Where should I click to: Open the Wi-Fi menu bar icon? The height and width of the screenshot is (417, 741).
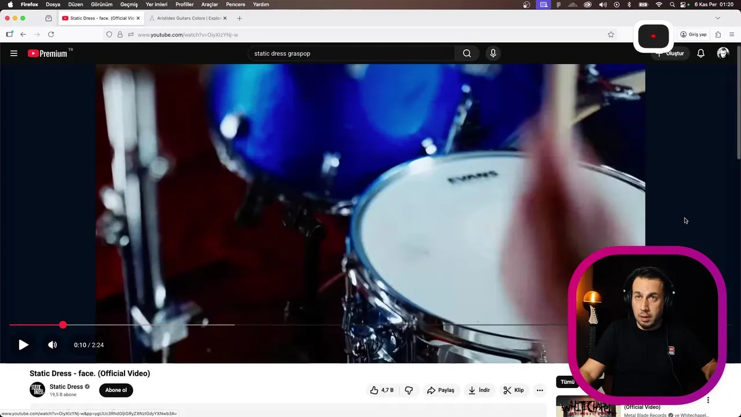659,5
